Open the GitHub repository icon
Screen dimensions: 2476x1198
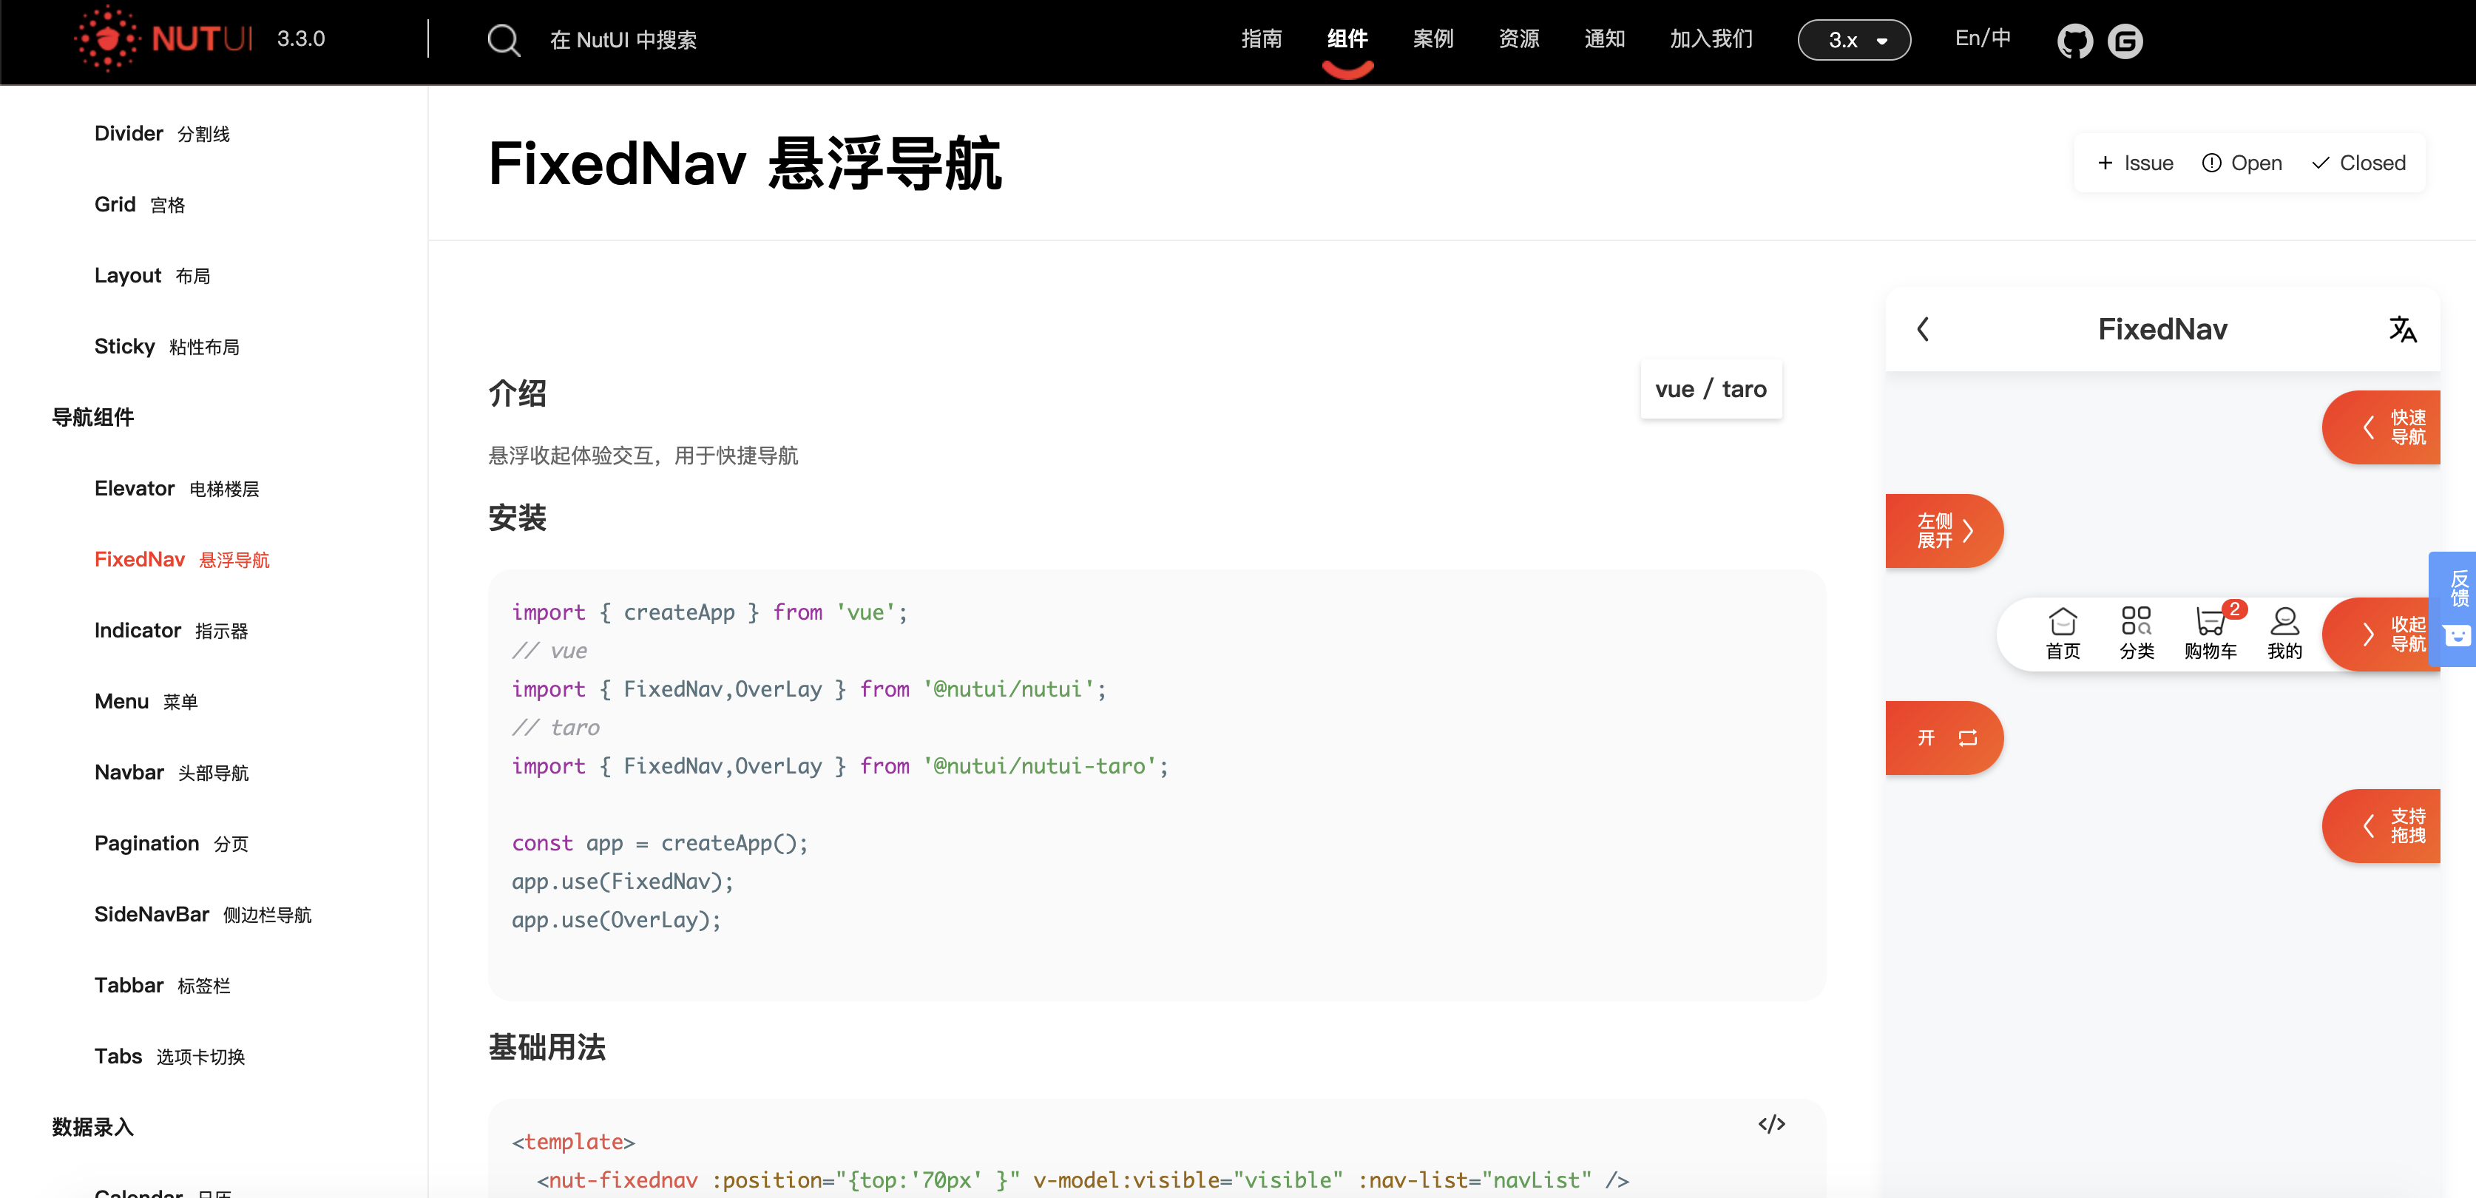click(x=2074, y=41)
